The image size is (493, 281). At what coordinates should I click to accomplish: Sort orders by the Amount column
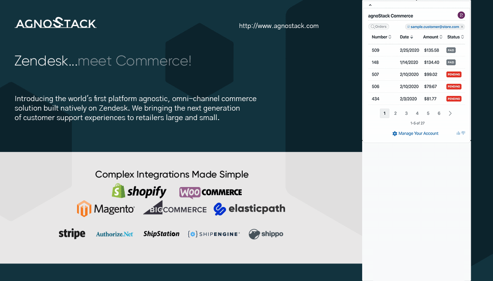pyautogui.click(x=433, y=37)
